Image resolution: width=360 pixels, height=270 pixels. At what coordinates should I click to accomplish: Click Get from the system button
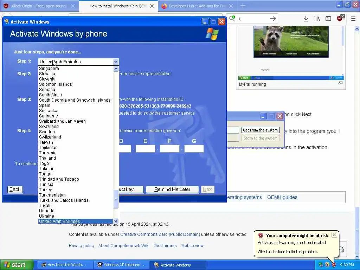point(261,130)
